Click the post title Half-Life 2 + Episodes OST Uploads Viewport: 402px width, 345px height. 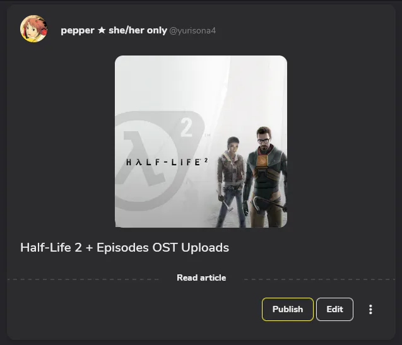[124, 248]
